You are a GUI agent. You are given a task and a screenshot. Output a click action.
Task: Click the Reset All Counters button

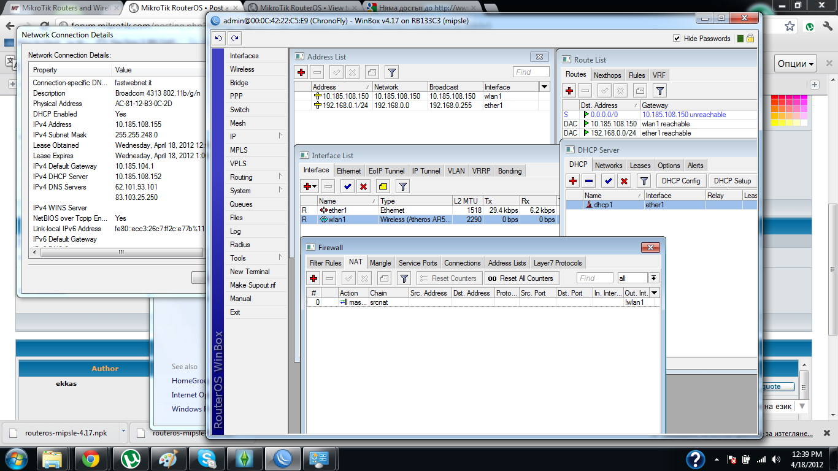521,278
